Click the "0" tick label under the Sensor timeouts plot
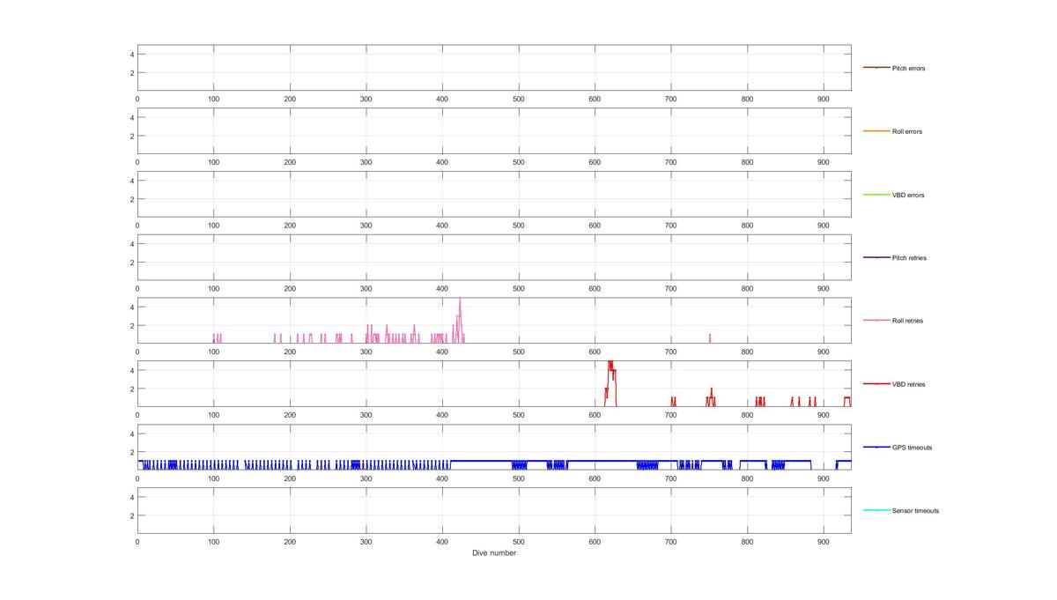Viewport: 1057px width, 600px height. pyautogui.click(x=137, y=542)
